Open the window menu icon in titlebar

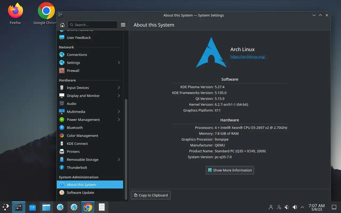[60, 15]
